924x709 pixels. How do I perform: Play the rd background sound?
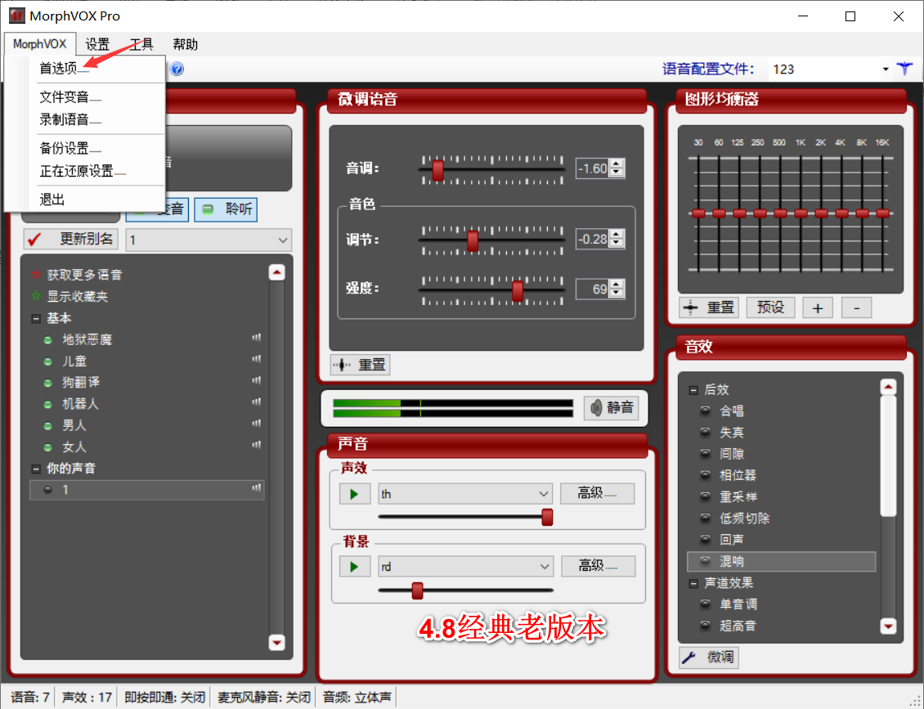354,567
